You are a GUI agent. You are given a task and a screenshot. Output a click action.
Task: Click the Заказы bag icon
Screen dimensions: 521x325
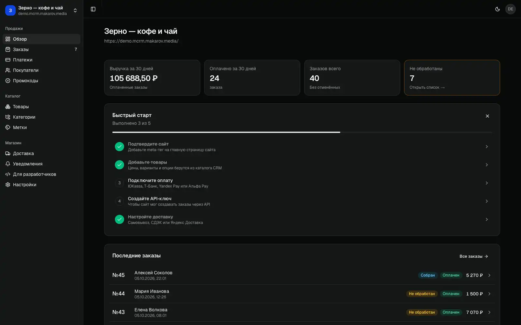pos(8,49)
